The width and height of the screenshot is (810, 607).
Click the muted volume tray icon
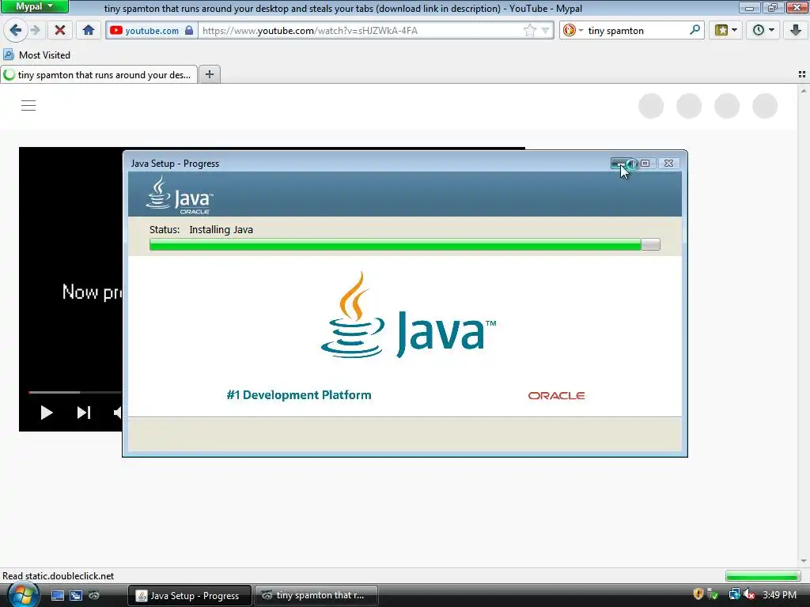pyautogui.click(x=750, y=594)
